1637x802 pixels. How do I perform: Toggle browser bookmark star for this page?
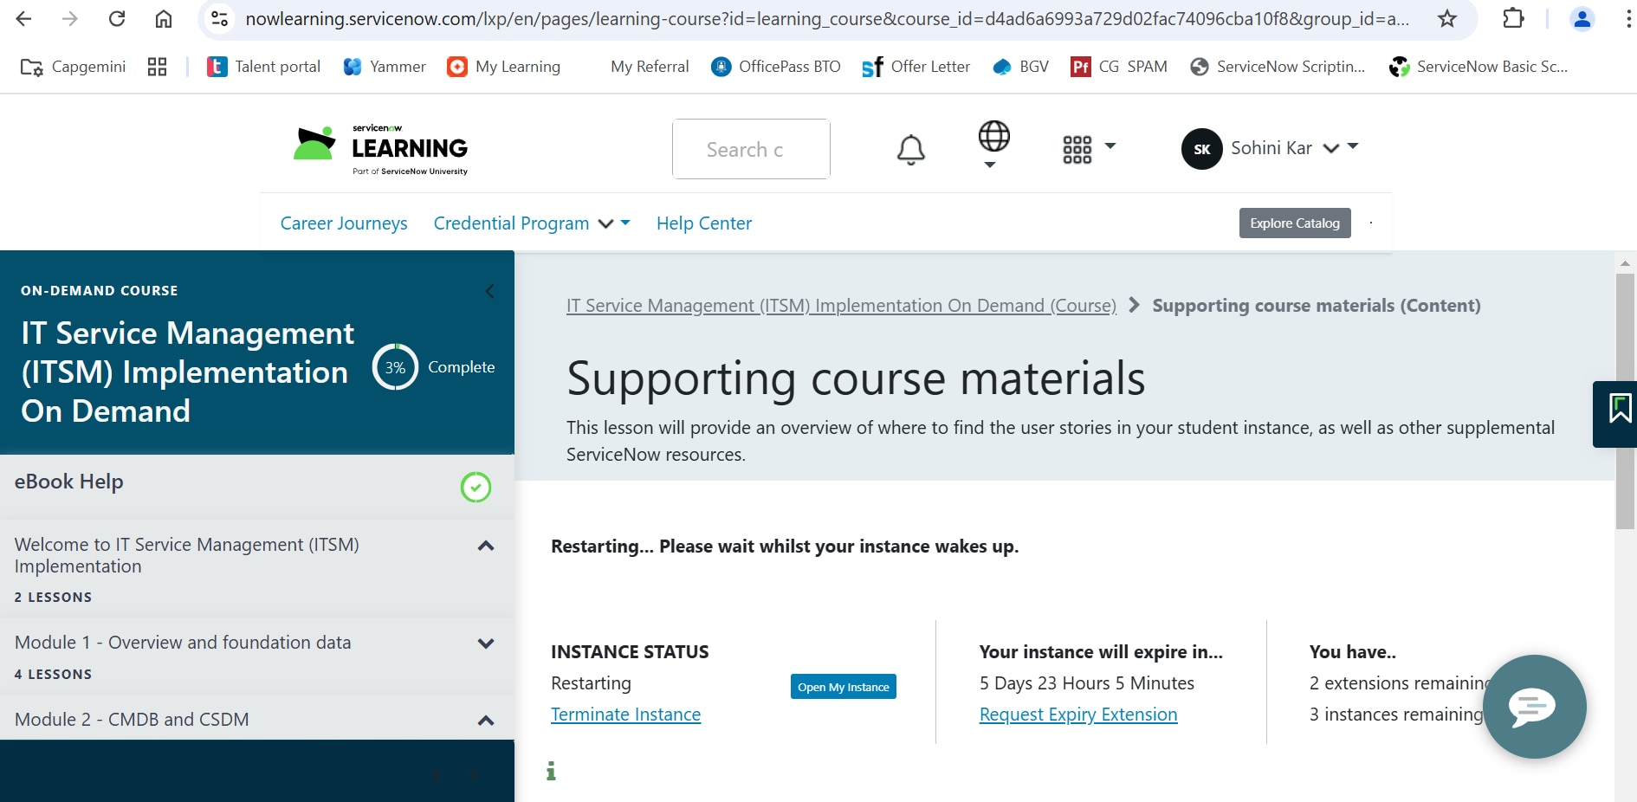pos(1446,18)
